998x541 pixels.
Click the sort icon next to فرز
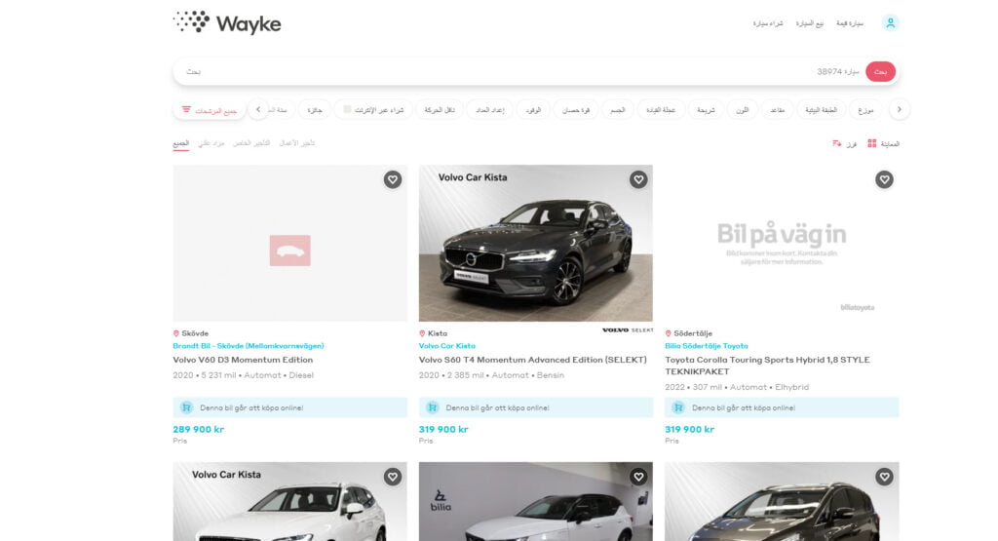[837, 144]
